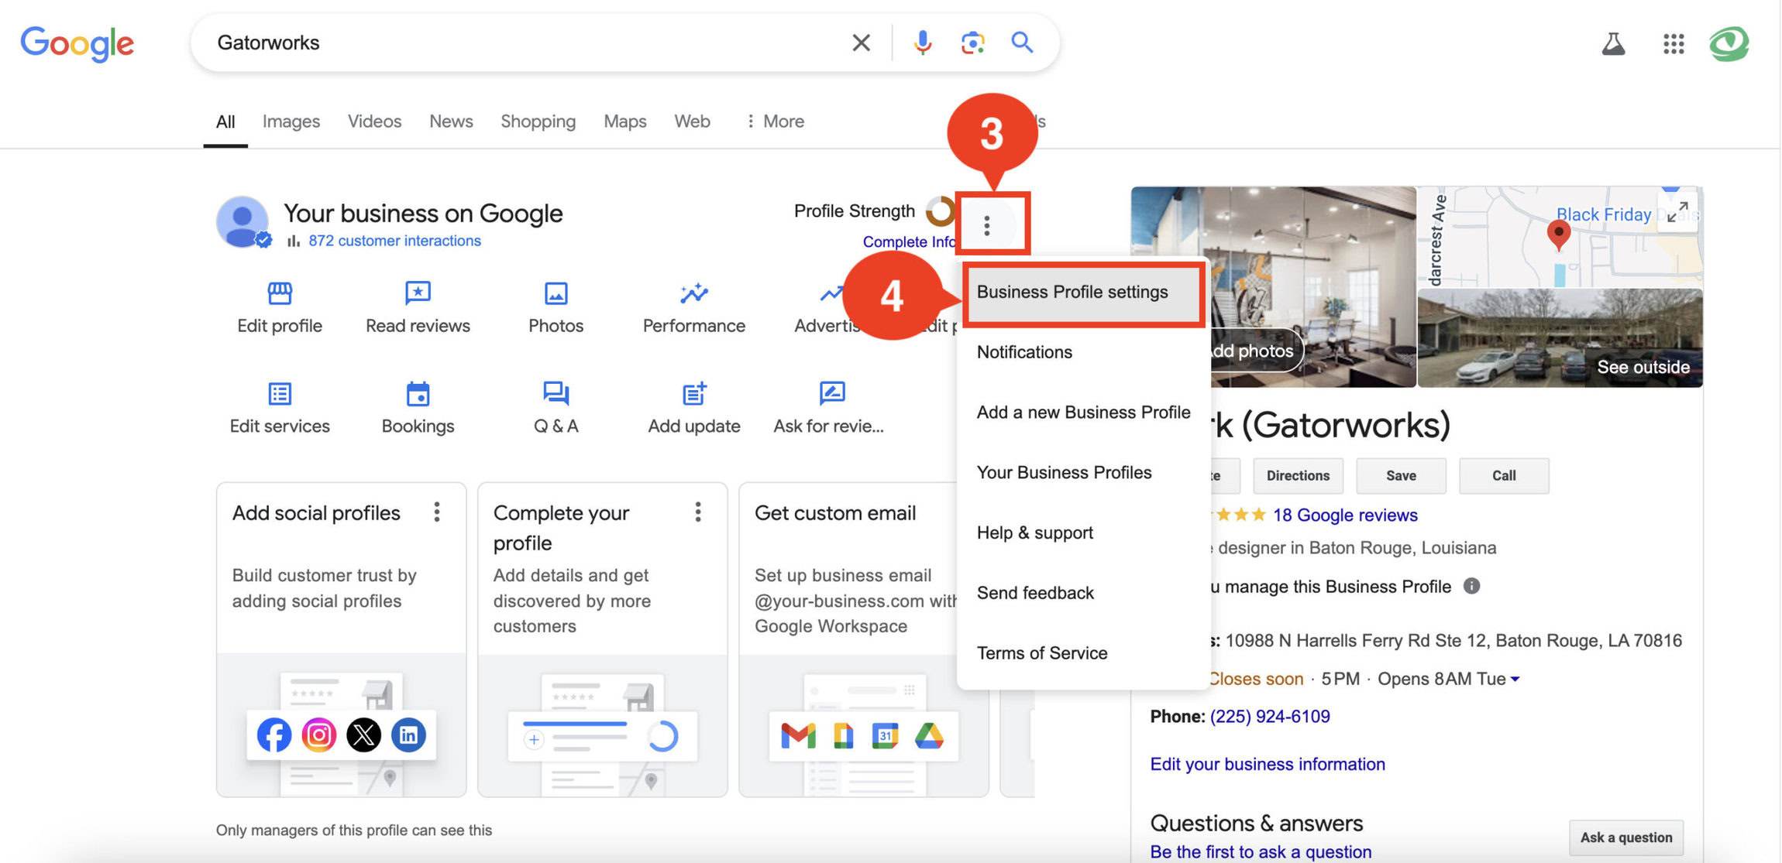Select Business Profile settings

1083,292
